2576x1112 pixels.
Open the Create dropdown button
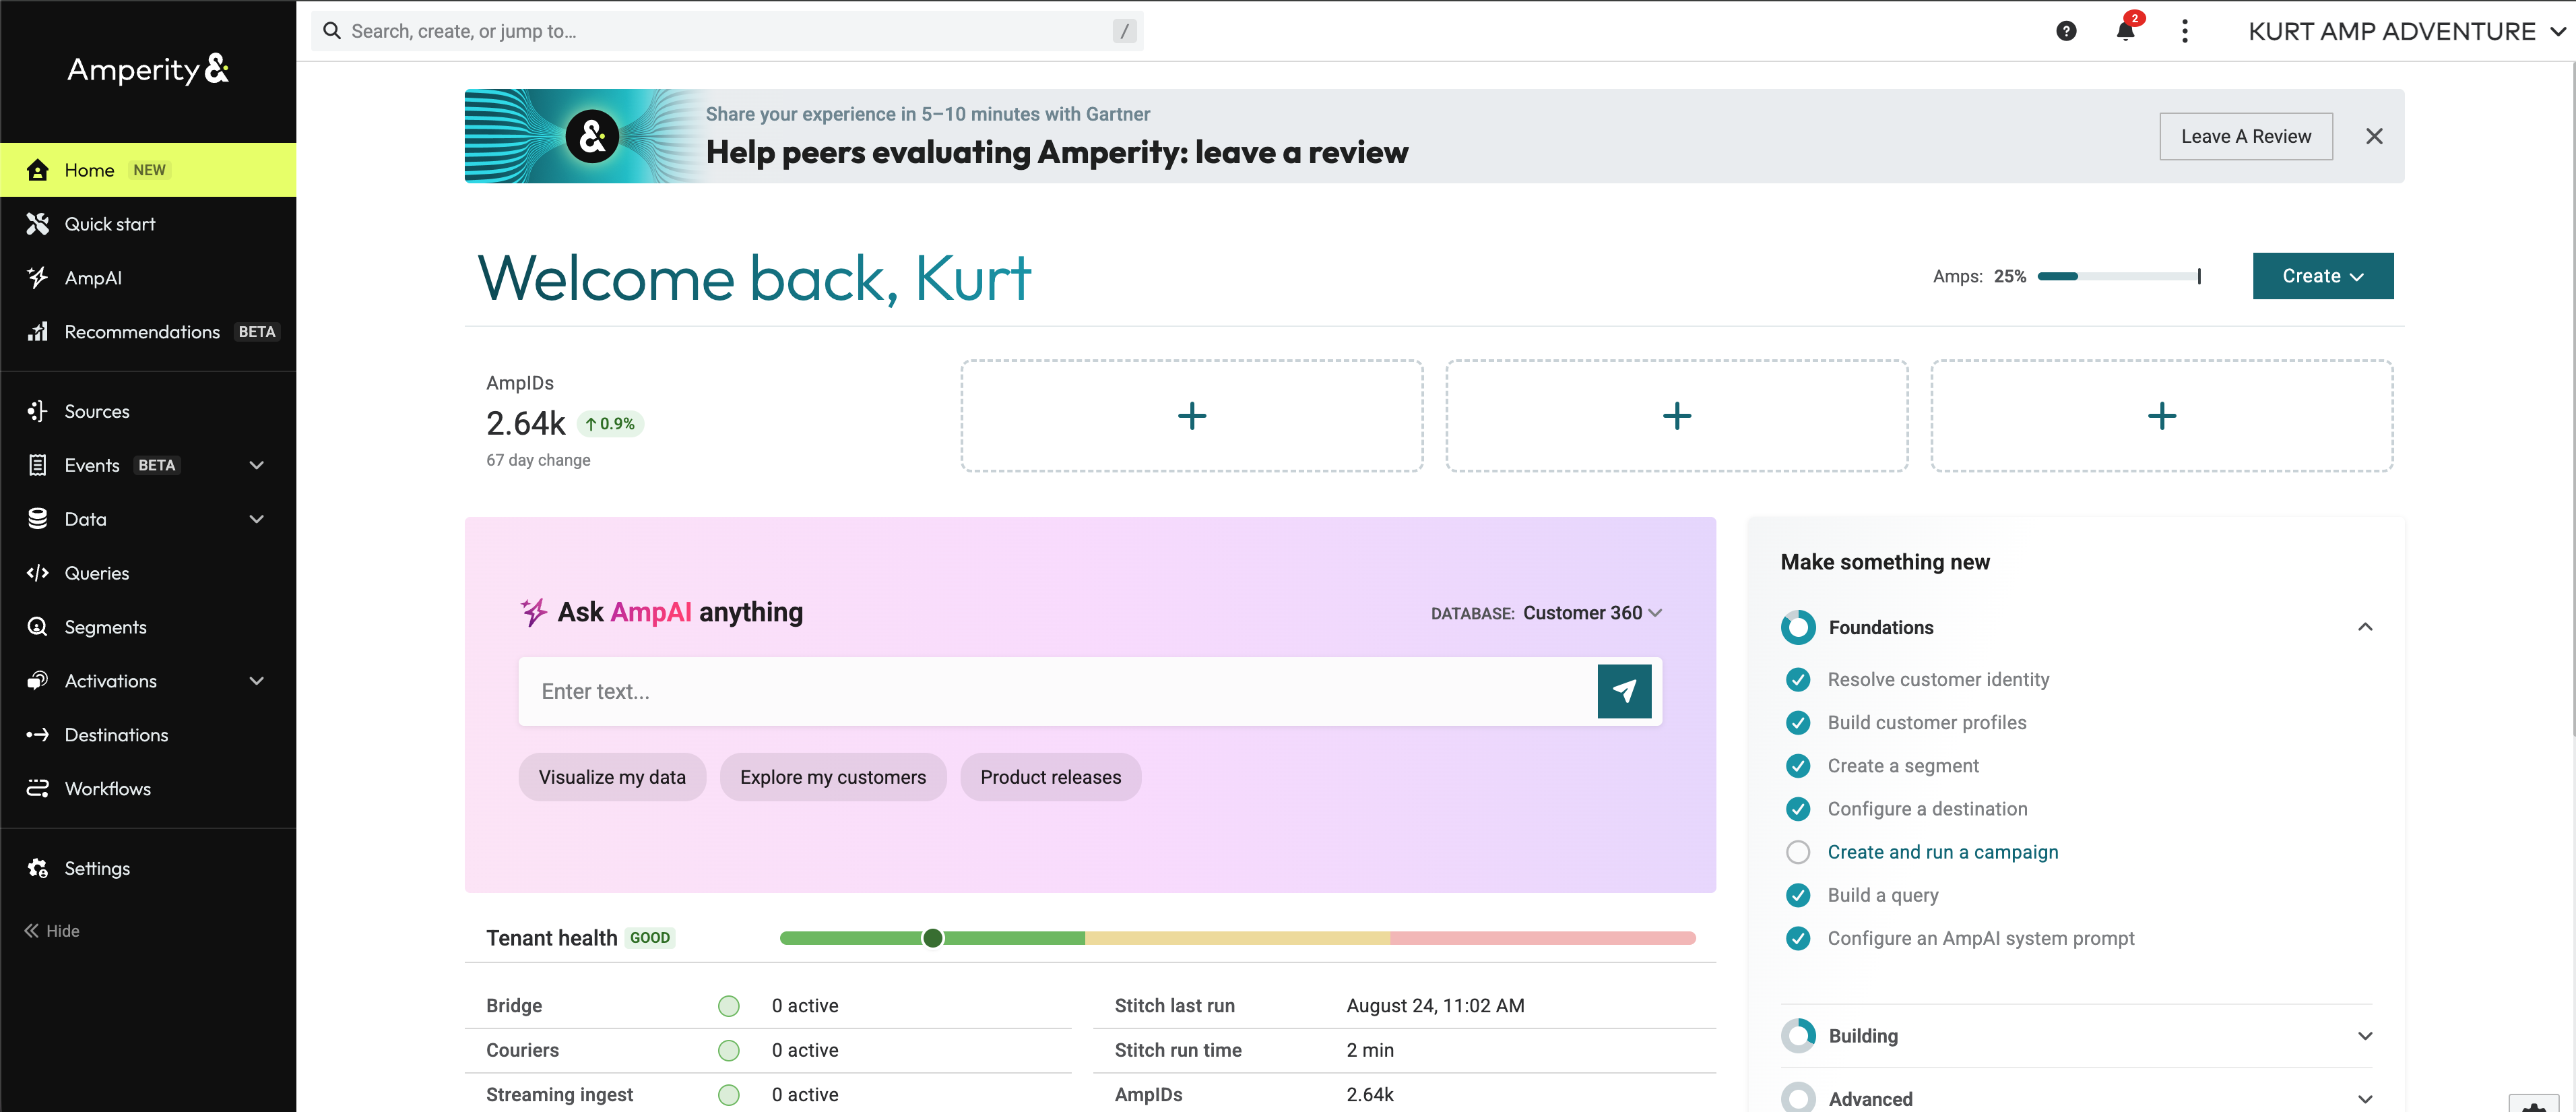click(x=2322, y=276)
